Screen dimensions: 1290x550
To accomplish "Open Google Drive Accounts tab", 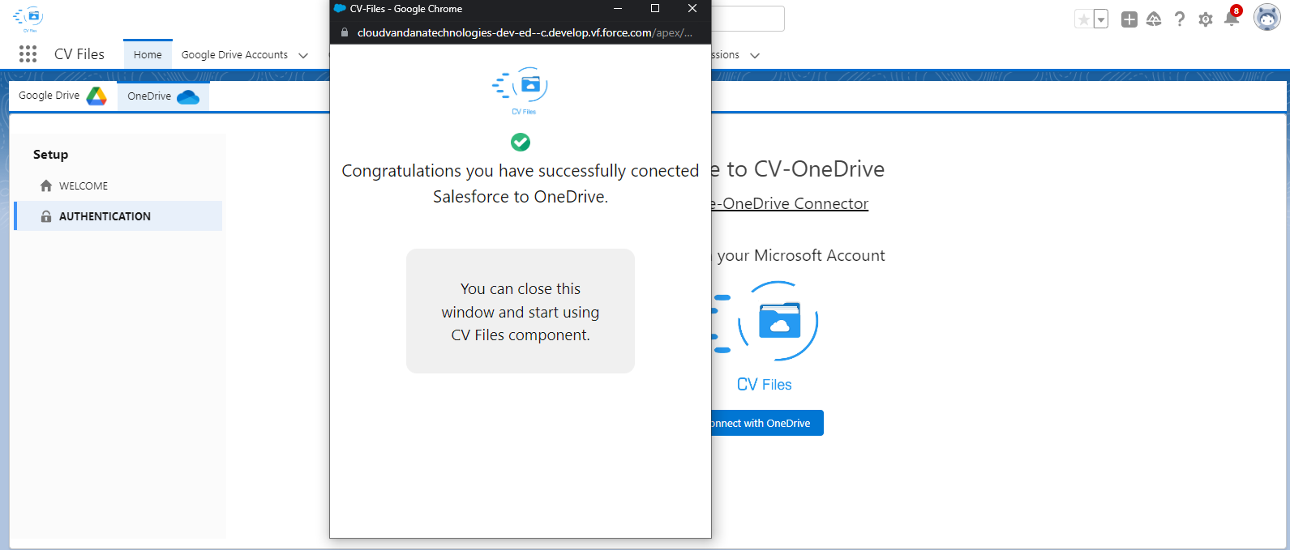I will tap(234, 54).
